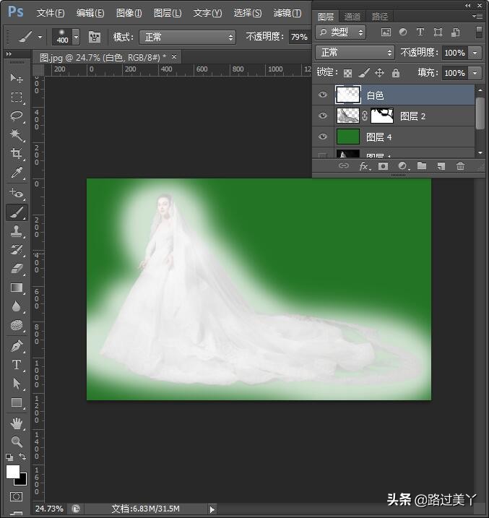Open brush mode 正常 dropdown
Image resolution: width=489 pixels, height=518 pixels.
pyautogui.click(x=187, y=37)
